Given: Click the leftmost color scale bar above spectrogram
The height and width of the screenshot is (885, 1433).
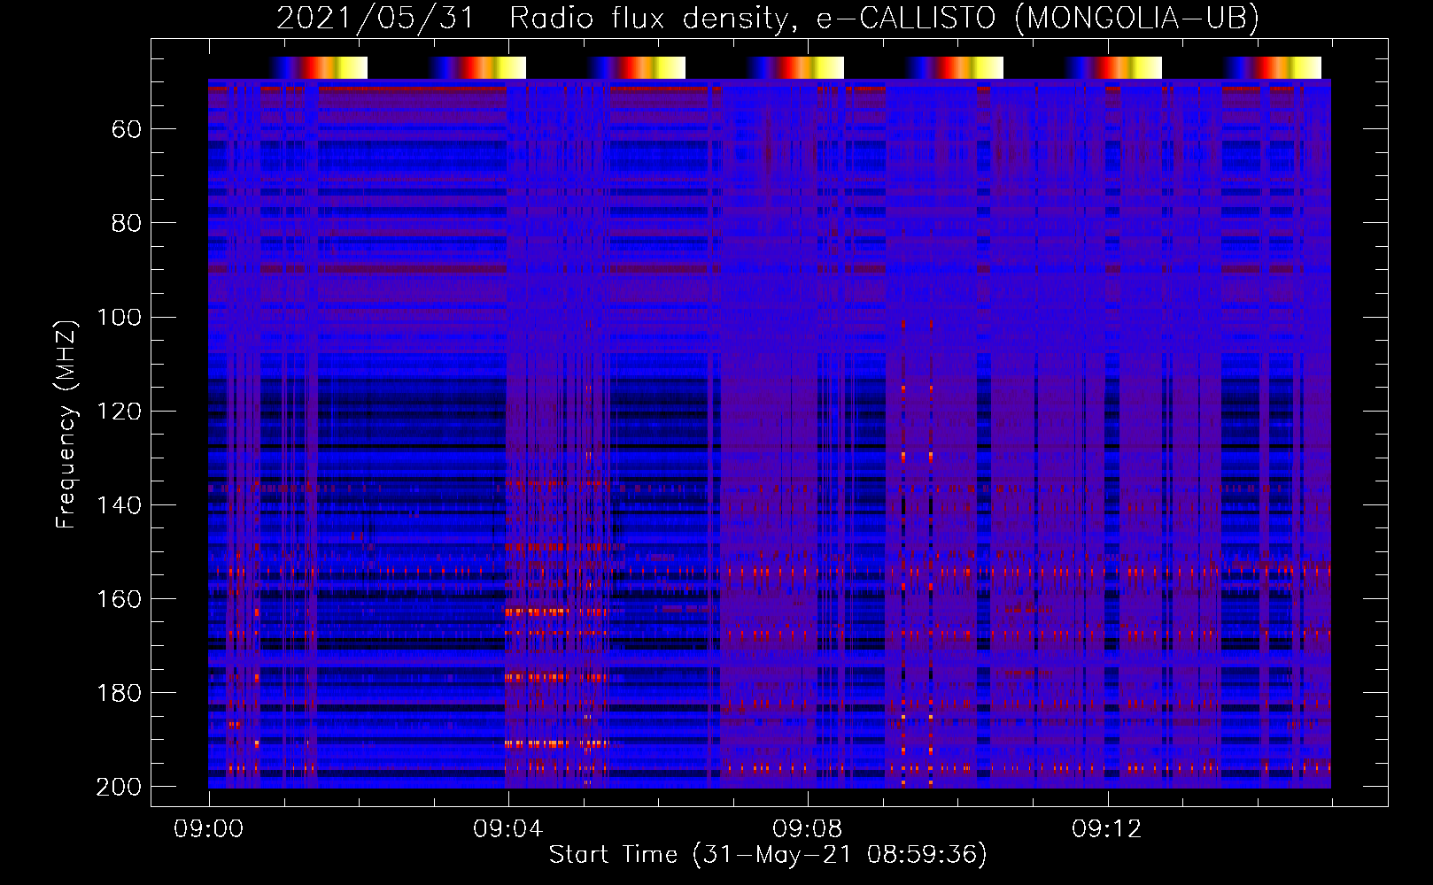Looking at the screenshot, I should 319,67.
